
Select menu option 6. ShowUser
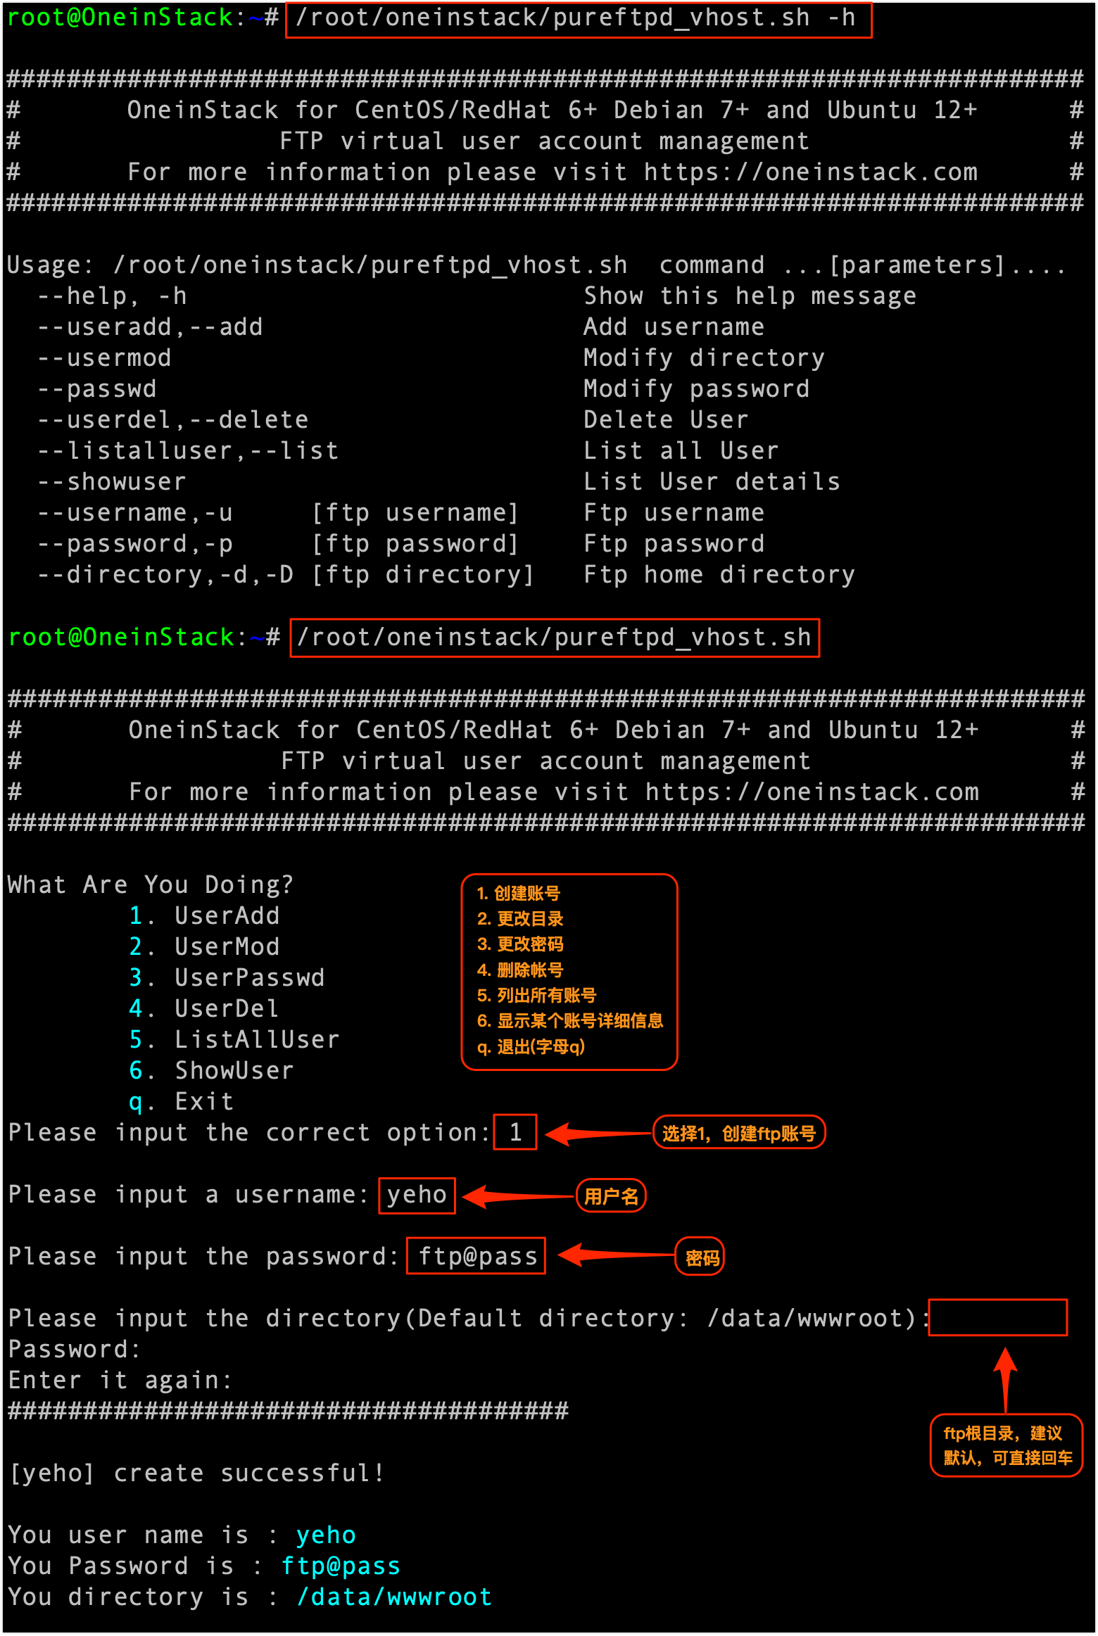click(x=212, y=1071)
